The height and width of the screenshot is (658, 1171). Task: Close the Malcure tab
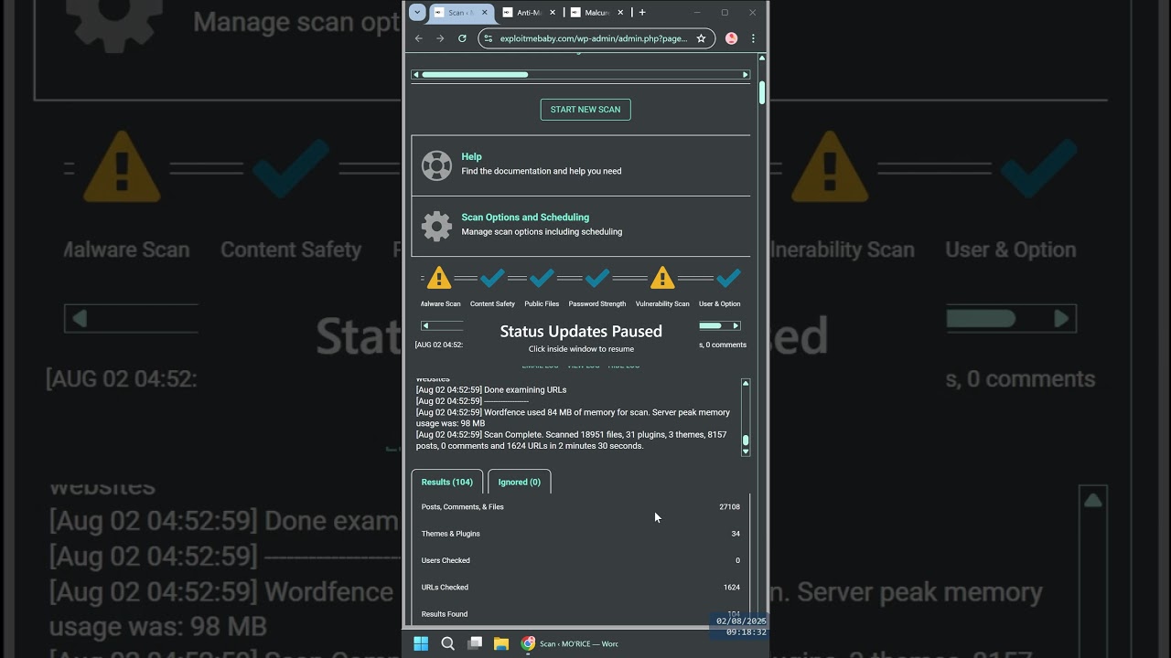pyautogui.click(x=621, y=13)
